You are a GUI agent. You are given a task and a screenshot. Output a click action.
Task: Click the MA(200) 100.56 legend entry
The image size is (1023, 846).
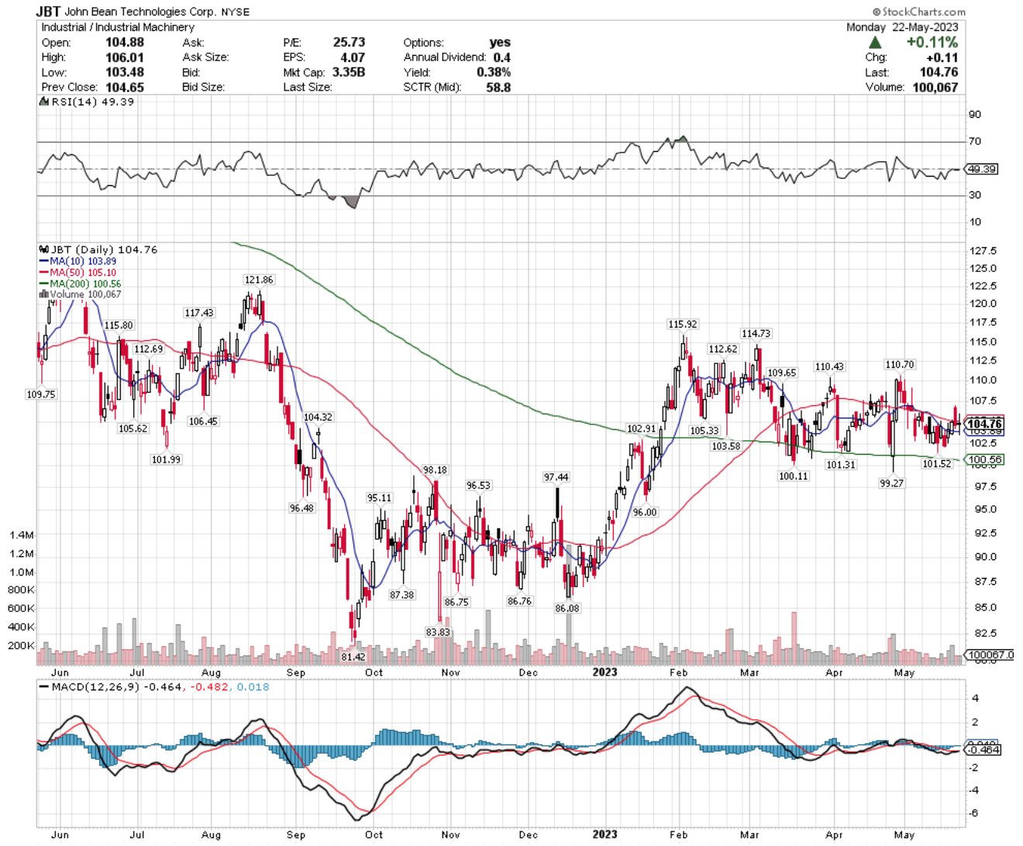click(80, 284)
